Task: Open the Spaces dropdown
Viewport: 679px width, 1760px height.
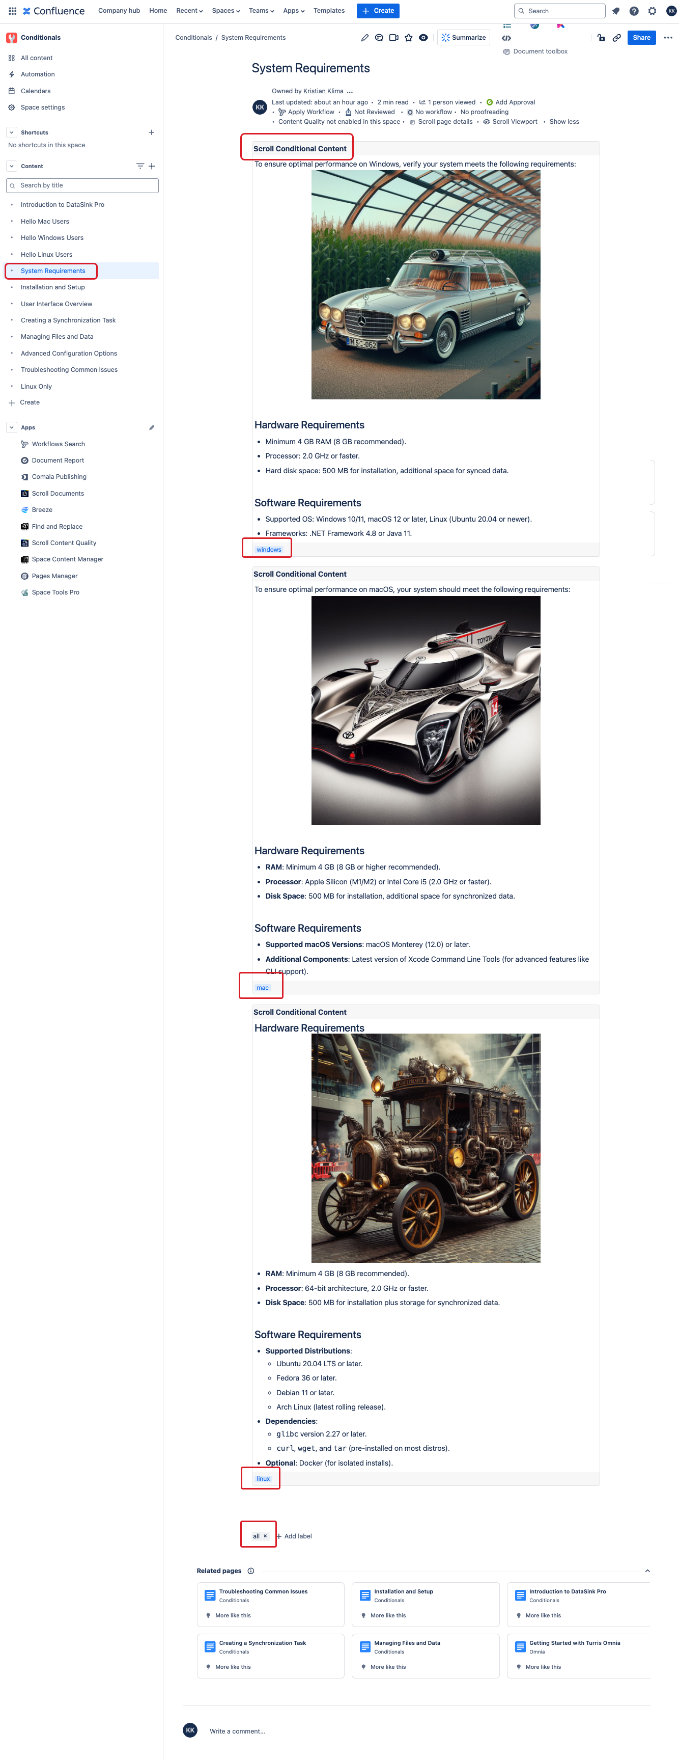Action: click(226, 11)
